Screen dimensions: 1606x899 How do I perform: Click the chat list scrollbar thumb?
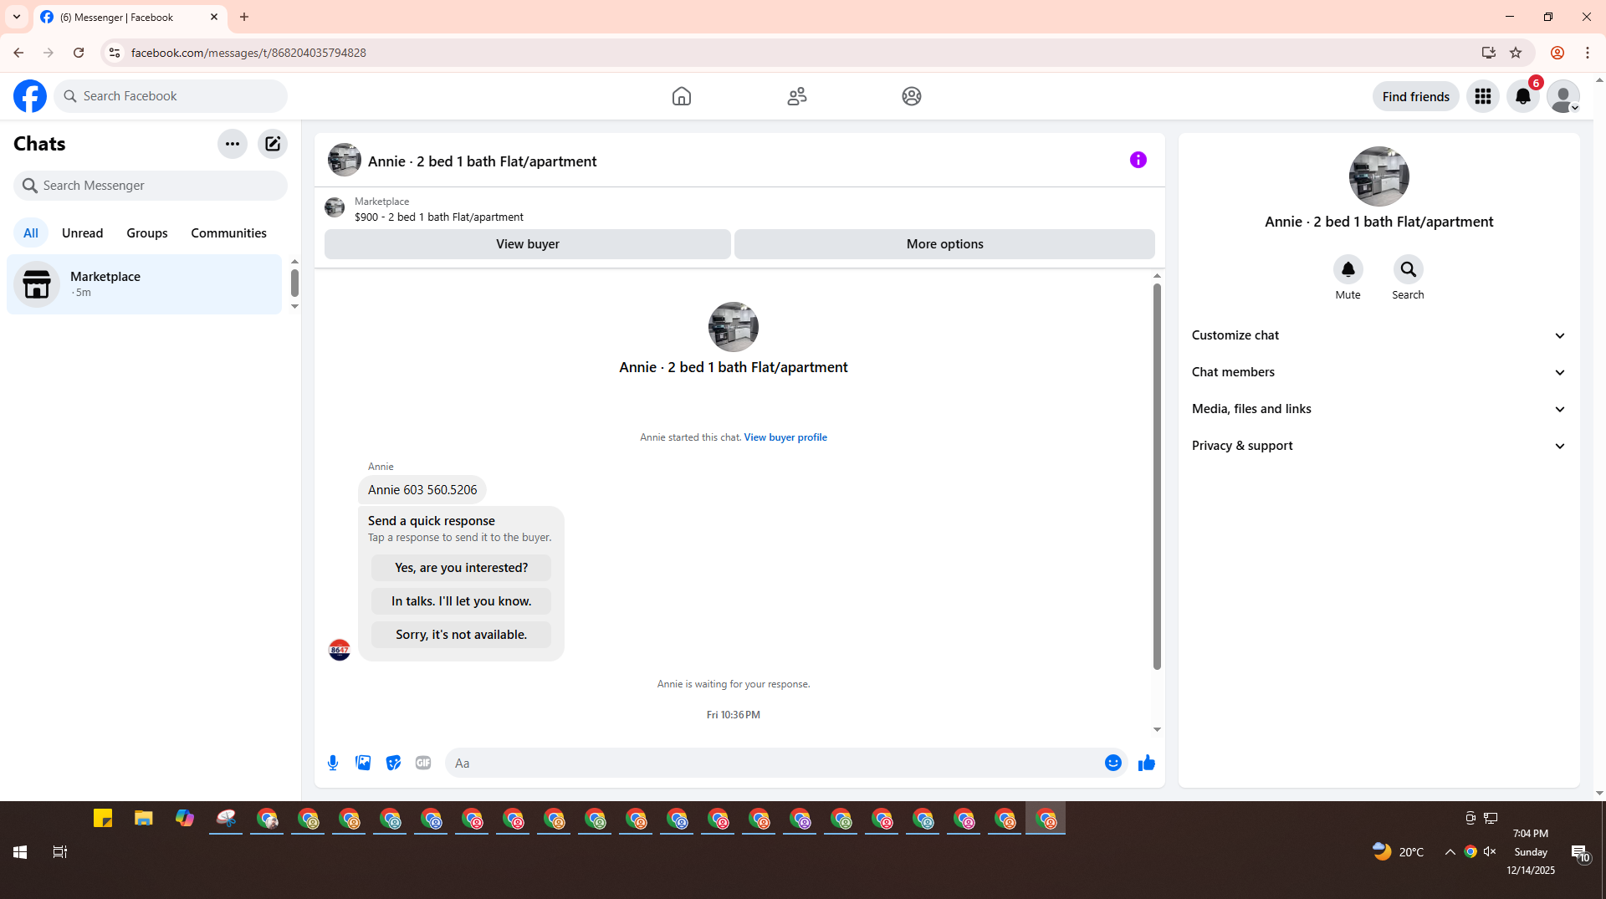pyautogui.click(x=294, y=283)
